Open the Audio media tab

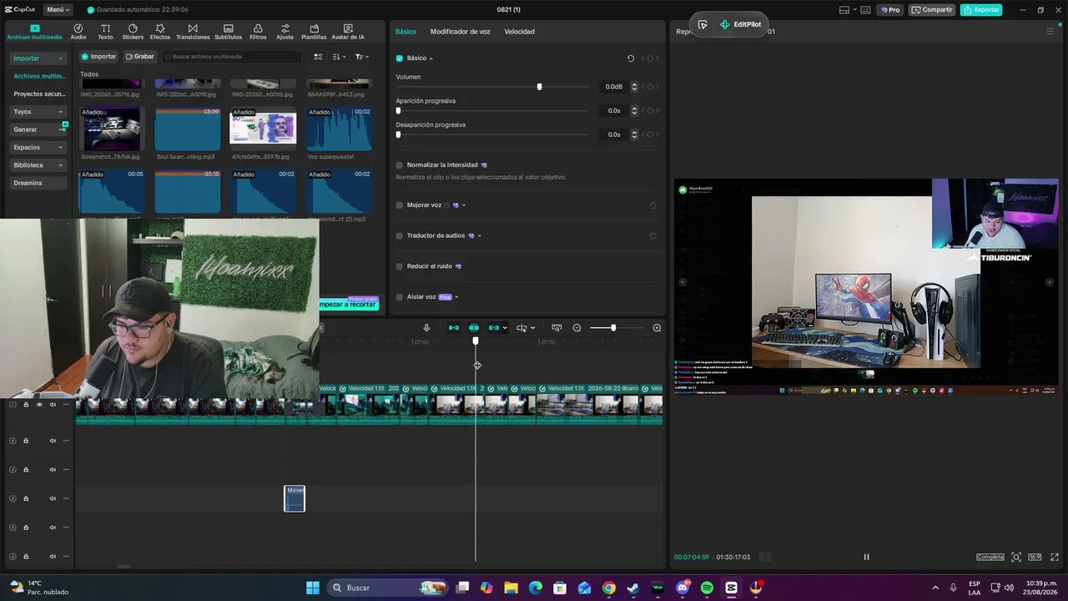[x=78, y=32]
